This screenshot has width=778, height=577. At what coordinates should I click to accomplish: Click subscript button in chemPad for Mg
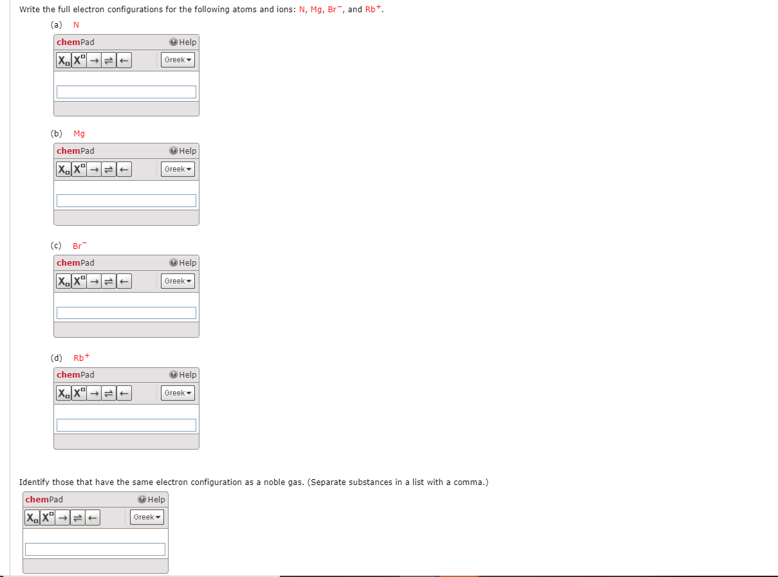click(x=64, y=170)
